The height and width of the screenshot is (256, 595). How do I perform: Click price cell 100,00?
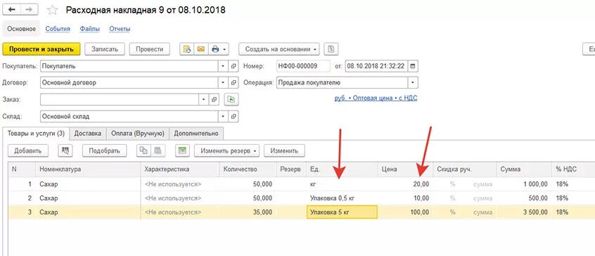click(x=405, y=212)
